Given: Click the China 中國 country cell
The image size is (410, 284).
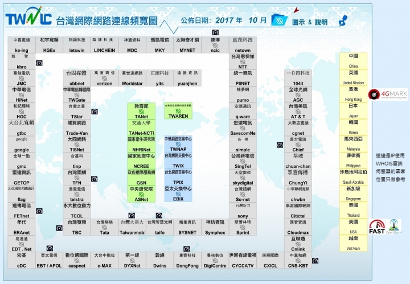Looking at the screenshot, I should [353, 61].
